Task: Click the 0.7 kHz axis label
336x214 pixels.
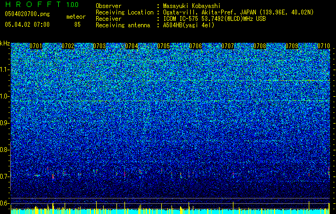Action: 5,177
